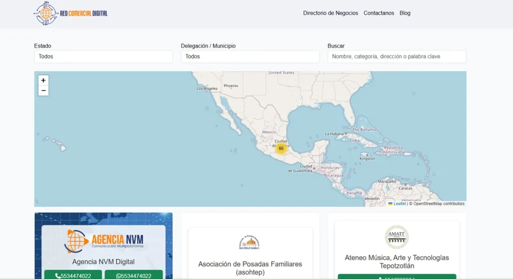Click the 60 cluster marker on map
Viewport: 513px width, 279px height.
(281, 148)
